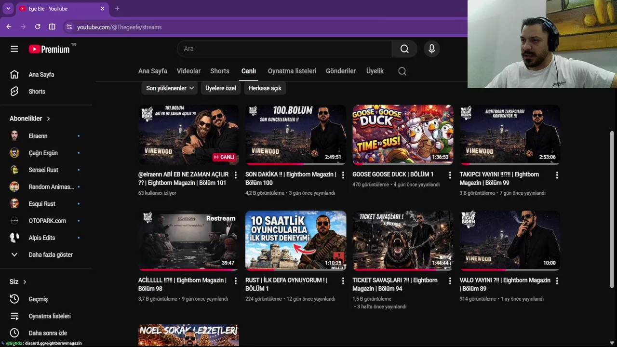Close the Ege Efe YouTube tab

102,9
